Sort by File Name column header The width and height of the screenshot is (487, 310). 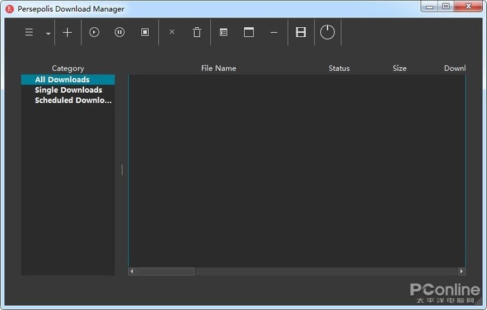[218, 68]
